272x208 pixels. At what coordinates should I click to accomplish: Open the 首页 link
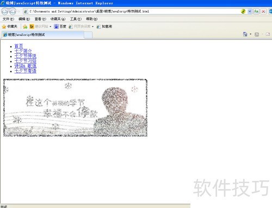[18, 46]
